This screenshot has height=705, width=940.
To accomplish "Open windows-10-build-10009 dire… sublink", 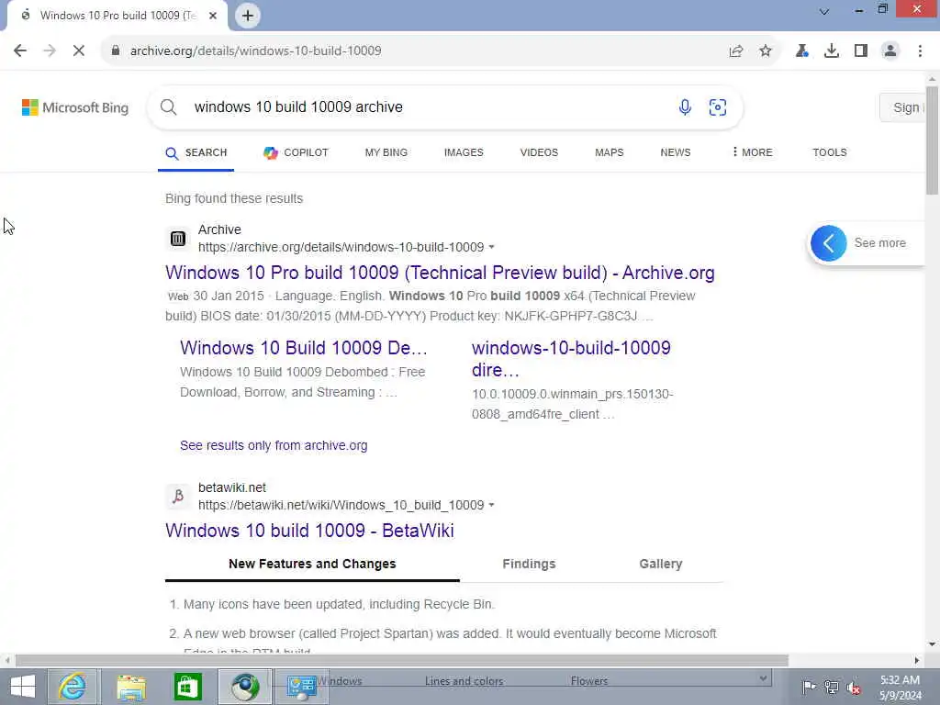I will tap(571, 359).
